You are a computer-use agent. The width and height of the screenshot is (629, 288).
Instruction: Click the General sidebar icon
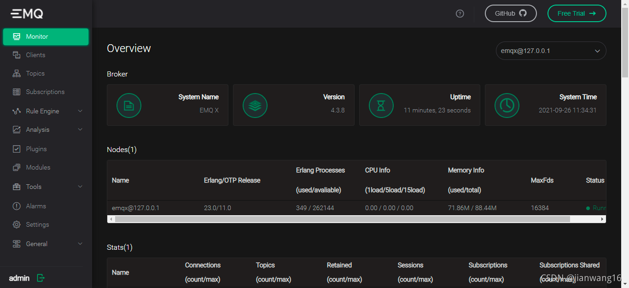click(17, 244)
